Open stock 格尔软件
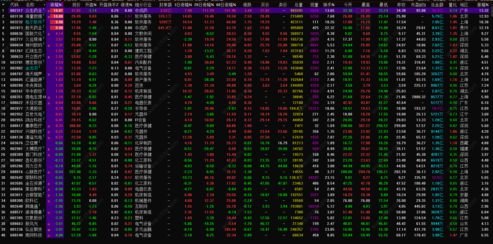 [34, 22]
